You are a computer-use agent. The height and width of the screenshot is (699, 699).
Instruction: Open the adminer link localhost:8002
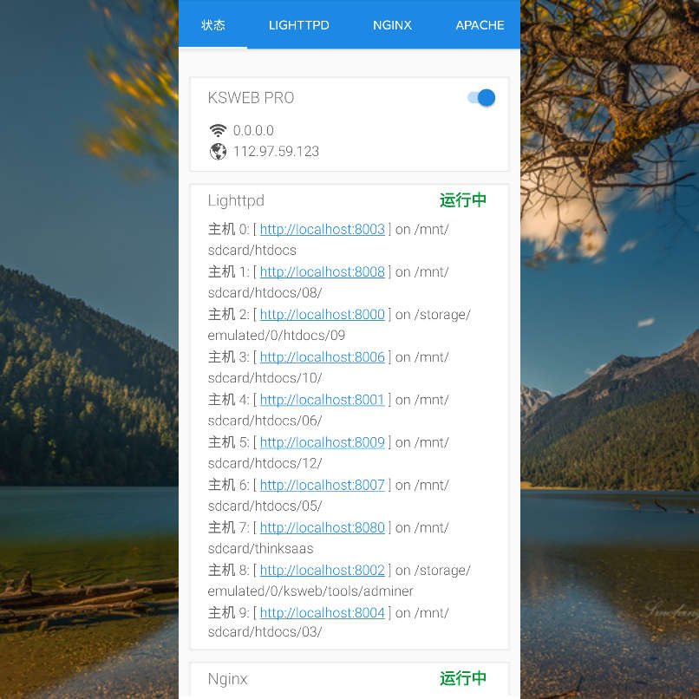tap(322, 570)
